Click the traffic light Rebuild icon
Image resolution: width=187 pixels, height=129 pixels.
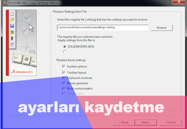(12, 38)
